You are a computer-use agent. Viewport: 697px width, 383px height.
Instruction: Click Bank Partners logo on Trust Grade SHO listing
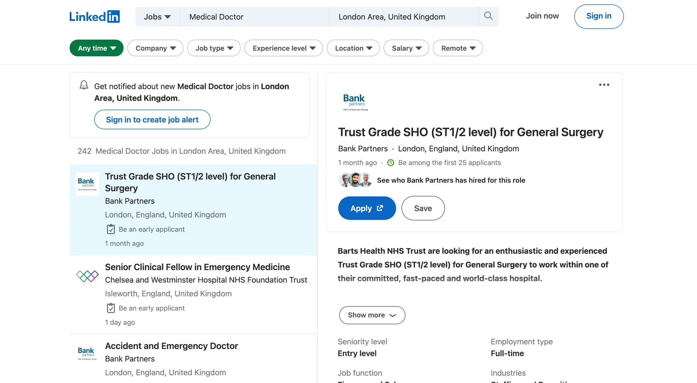point(87,184)
